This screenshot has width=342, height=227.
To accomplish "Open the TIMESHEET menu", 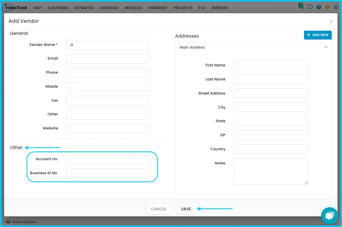I will point(158,8).
